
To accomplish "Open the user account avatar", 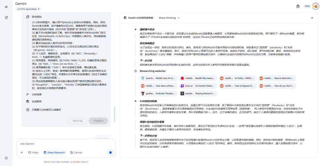I will click(316, 6).
